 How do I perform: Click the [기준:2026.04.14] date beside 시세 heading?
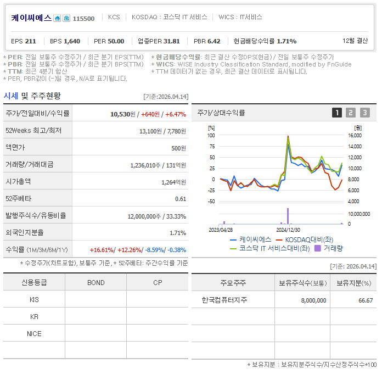(x=166, y=97)
